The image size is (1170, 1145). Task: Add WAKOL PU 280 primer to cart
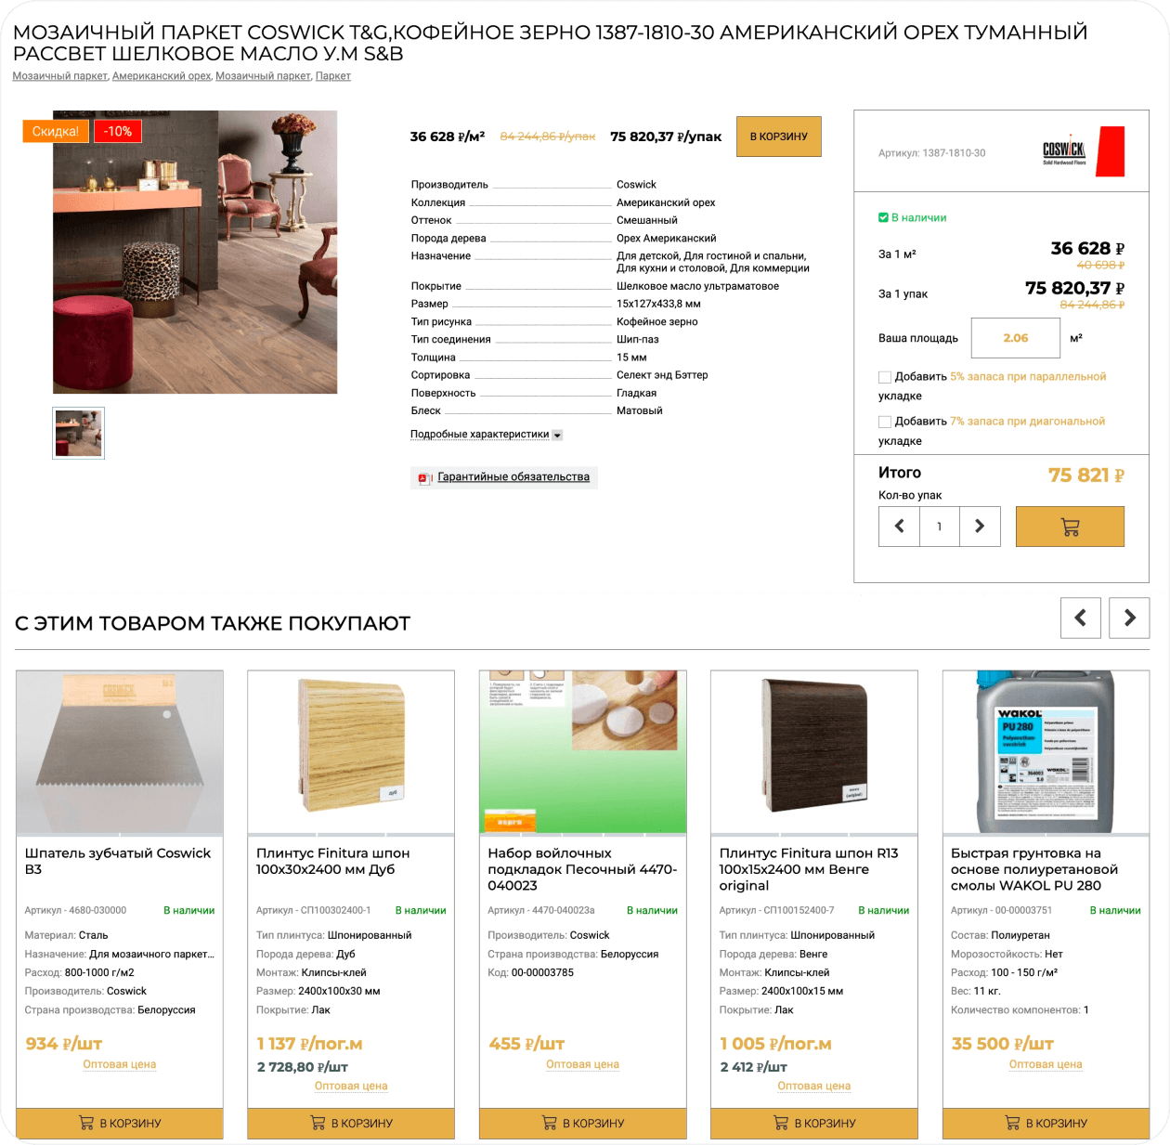(x=1046, y=1123)
